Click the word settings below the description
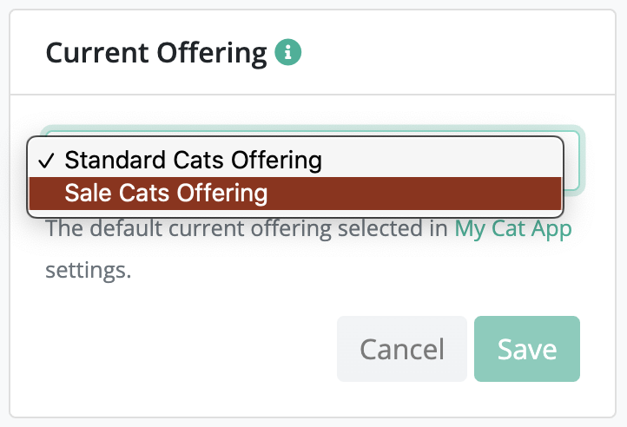This screenshot has height=427, width=627. [x=88, y=269]
